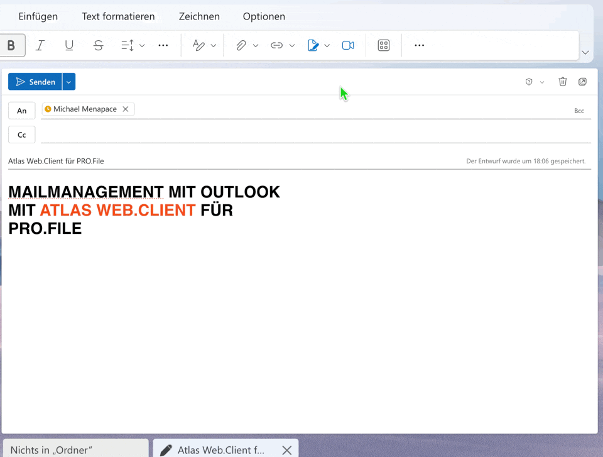
Task: Close the Atlas Web.Client draft tab
Action: click(286, 450)
